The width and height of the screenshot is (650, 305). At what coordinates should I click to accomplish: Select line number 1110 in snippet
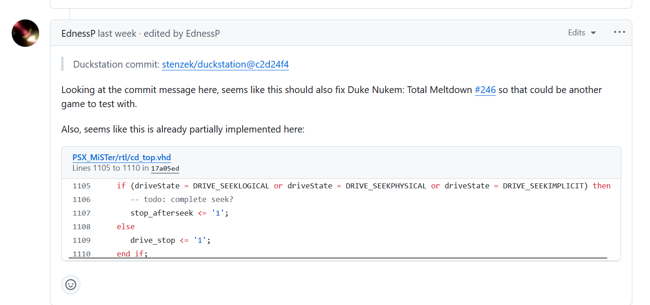(x=82, y=254)
